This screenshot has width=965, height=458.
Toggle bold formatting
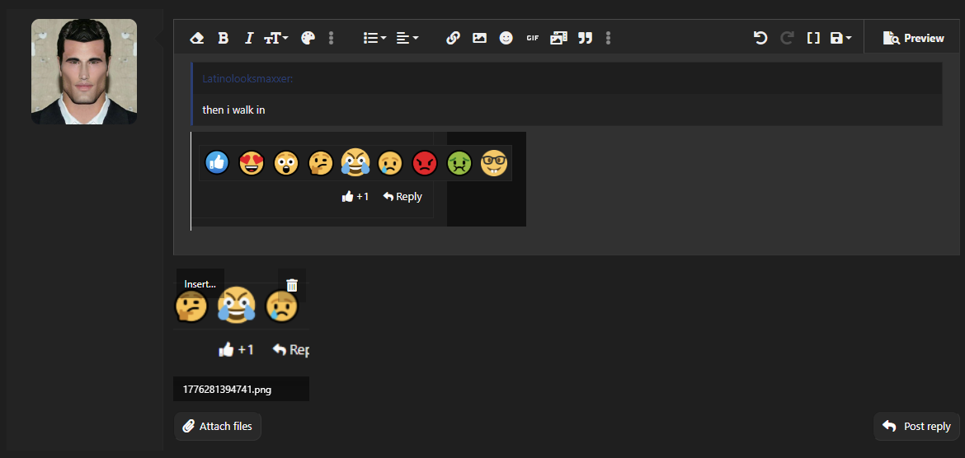(x=224, y=38)
